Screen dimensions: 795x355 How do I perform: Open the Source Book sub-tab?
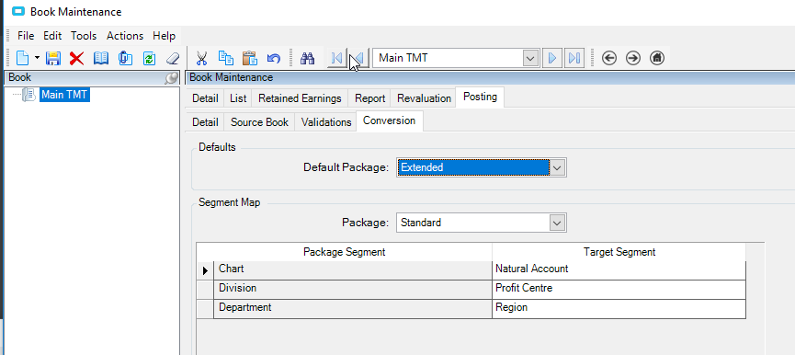click(259, 122)
